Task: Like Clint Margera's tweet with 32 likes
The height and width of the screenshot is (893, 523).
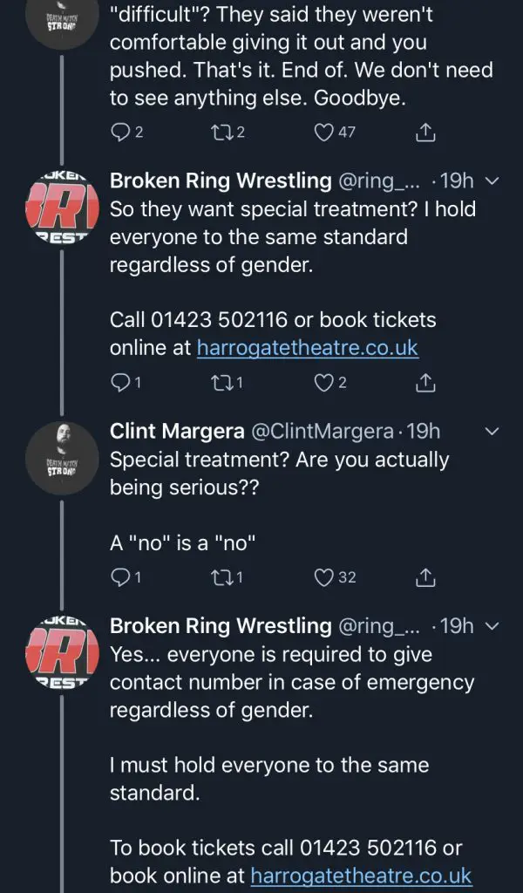Action: 324,577
